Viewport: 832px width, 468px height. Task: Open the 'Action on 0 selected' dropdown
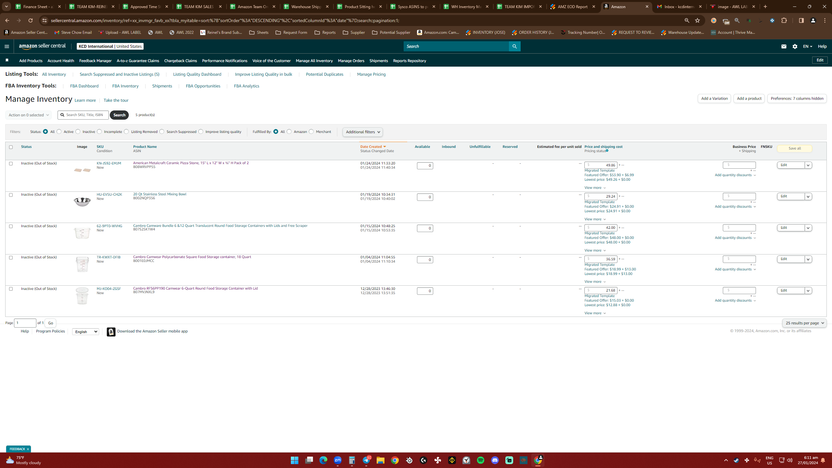pyautogui.click(x=28, y=115)
